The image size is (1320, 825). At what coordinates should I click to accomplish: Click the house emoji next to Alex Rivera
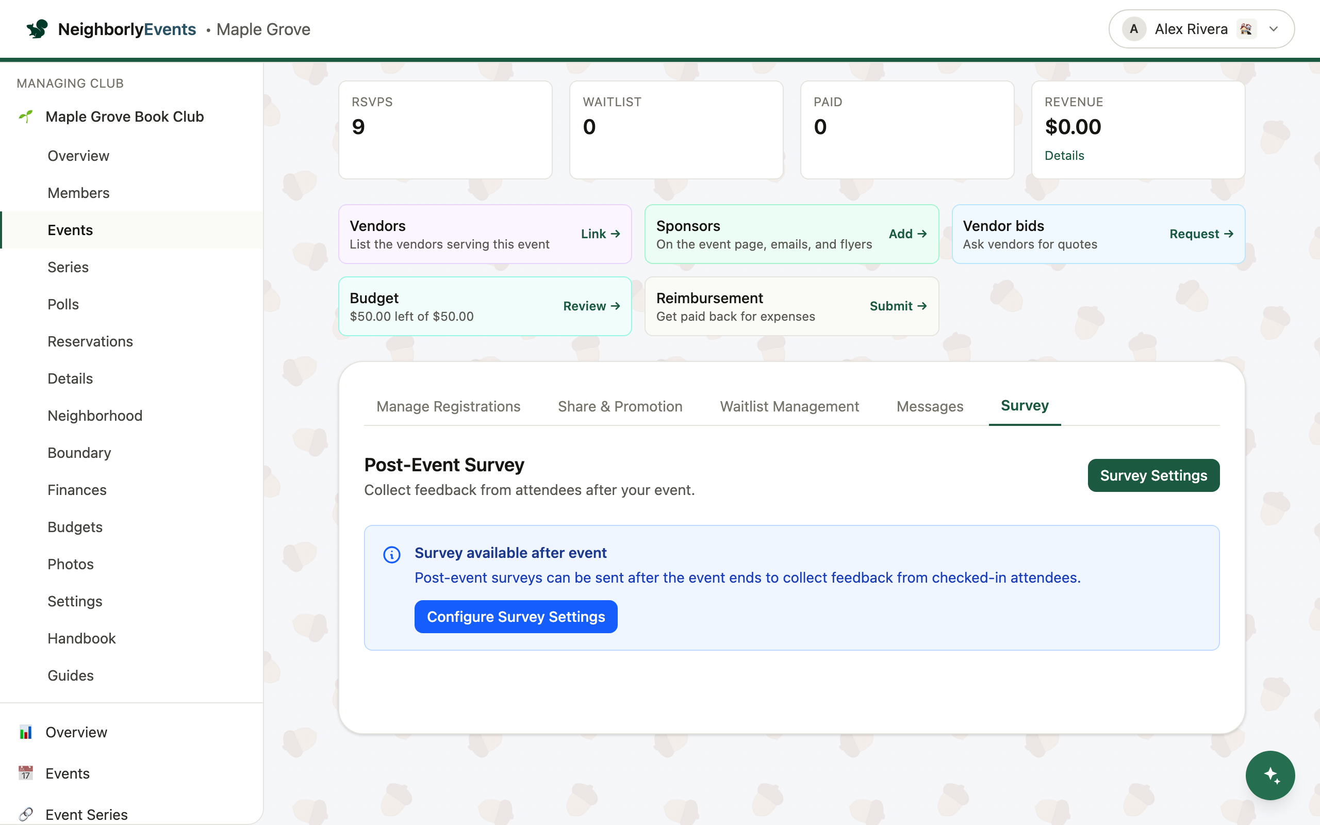[x=1246, y=29]
